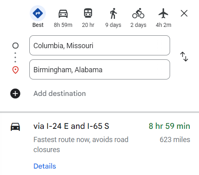The image size is (199, 175).
Task: Select the route via I-24 E and I-65 S
Action: [71, 126]
